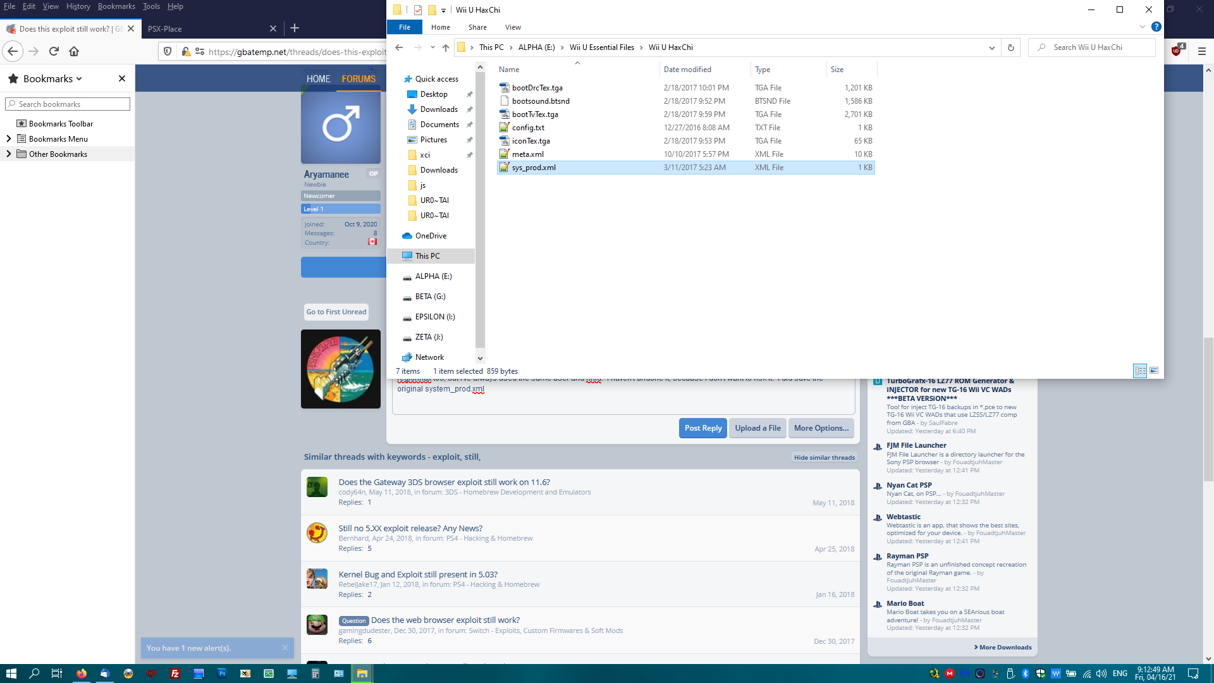This screenshot has height=683, width=1214.
Task: Switch Explorer to large icons view
Action: (x=1154, y=371)
